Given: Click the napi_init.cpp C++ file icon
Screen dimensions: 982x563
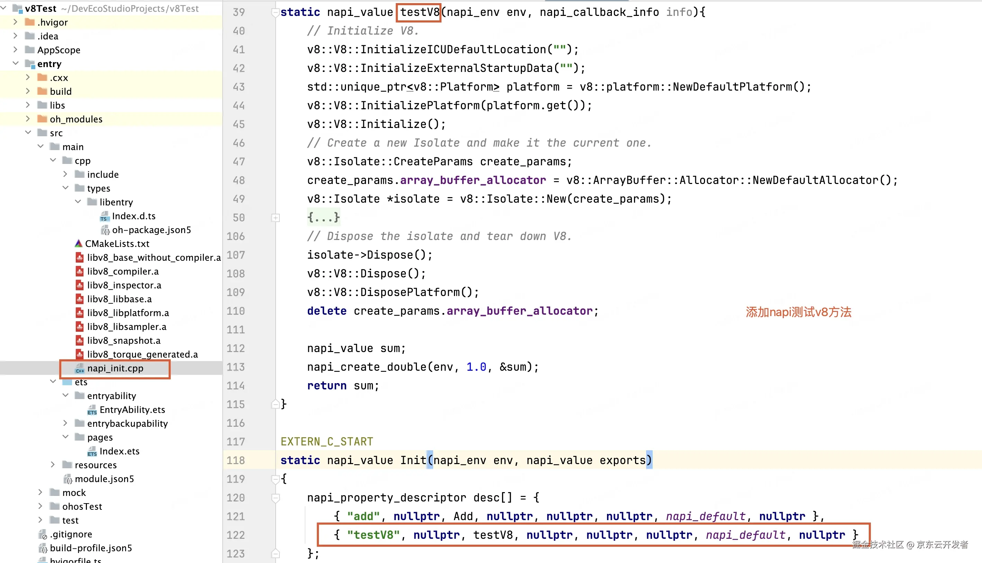Looking at the screenshot, I should click(x=80, y=369).
